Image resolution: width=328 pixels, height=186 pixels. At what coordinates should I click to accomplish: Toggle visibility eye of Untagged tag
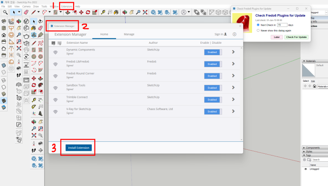[x=305, y=169]
